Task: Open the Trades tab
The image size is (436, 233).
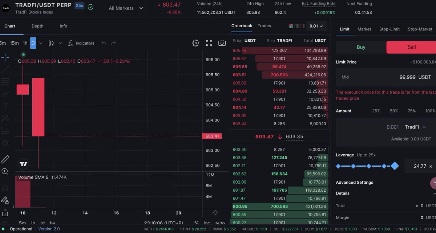Action: coord(264,26)
